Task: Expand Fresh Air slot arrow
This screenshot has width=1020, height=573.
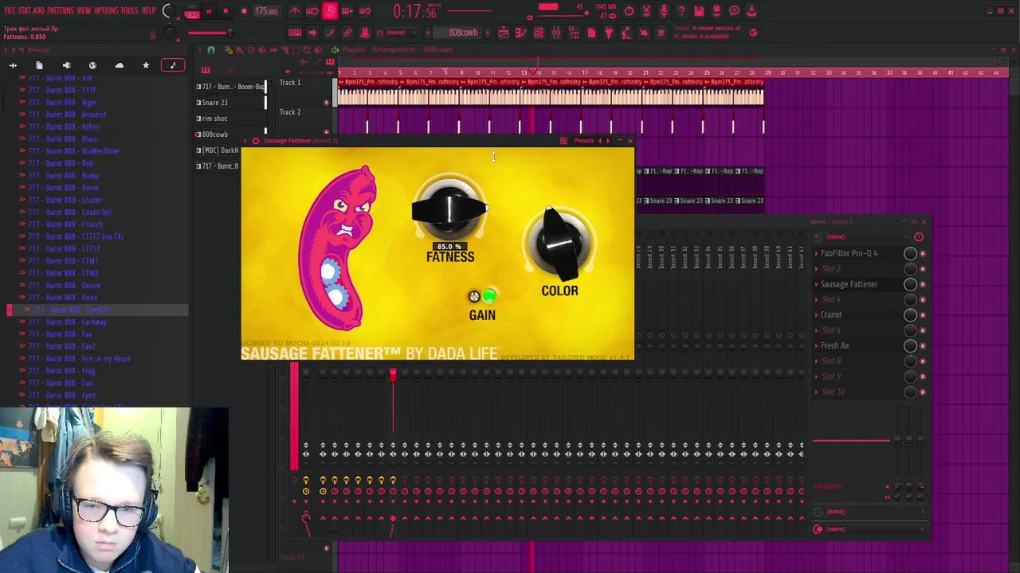Action: pyautogui.click(x=816, y=346)
